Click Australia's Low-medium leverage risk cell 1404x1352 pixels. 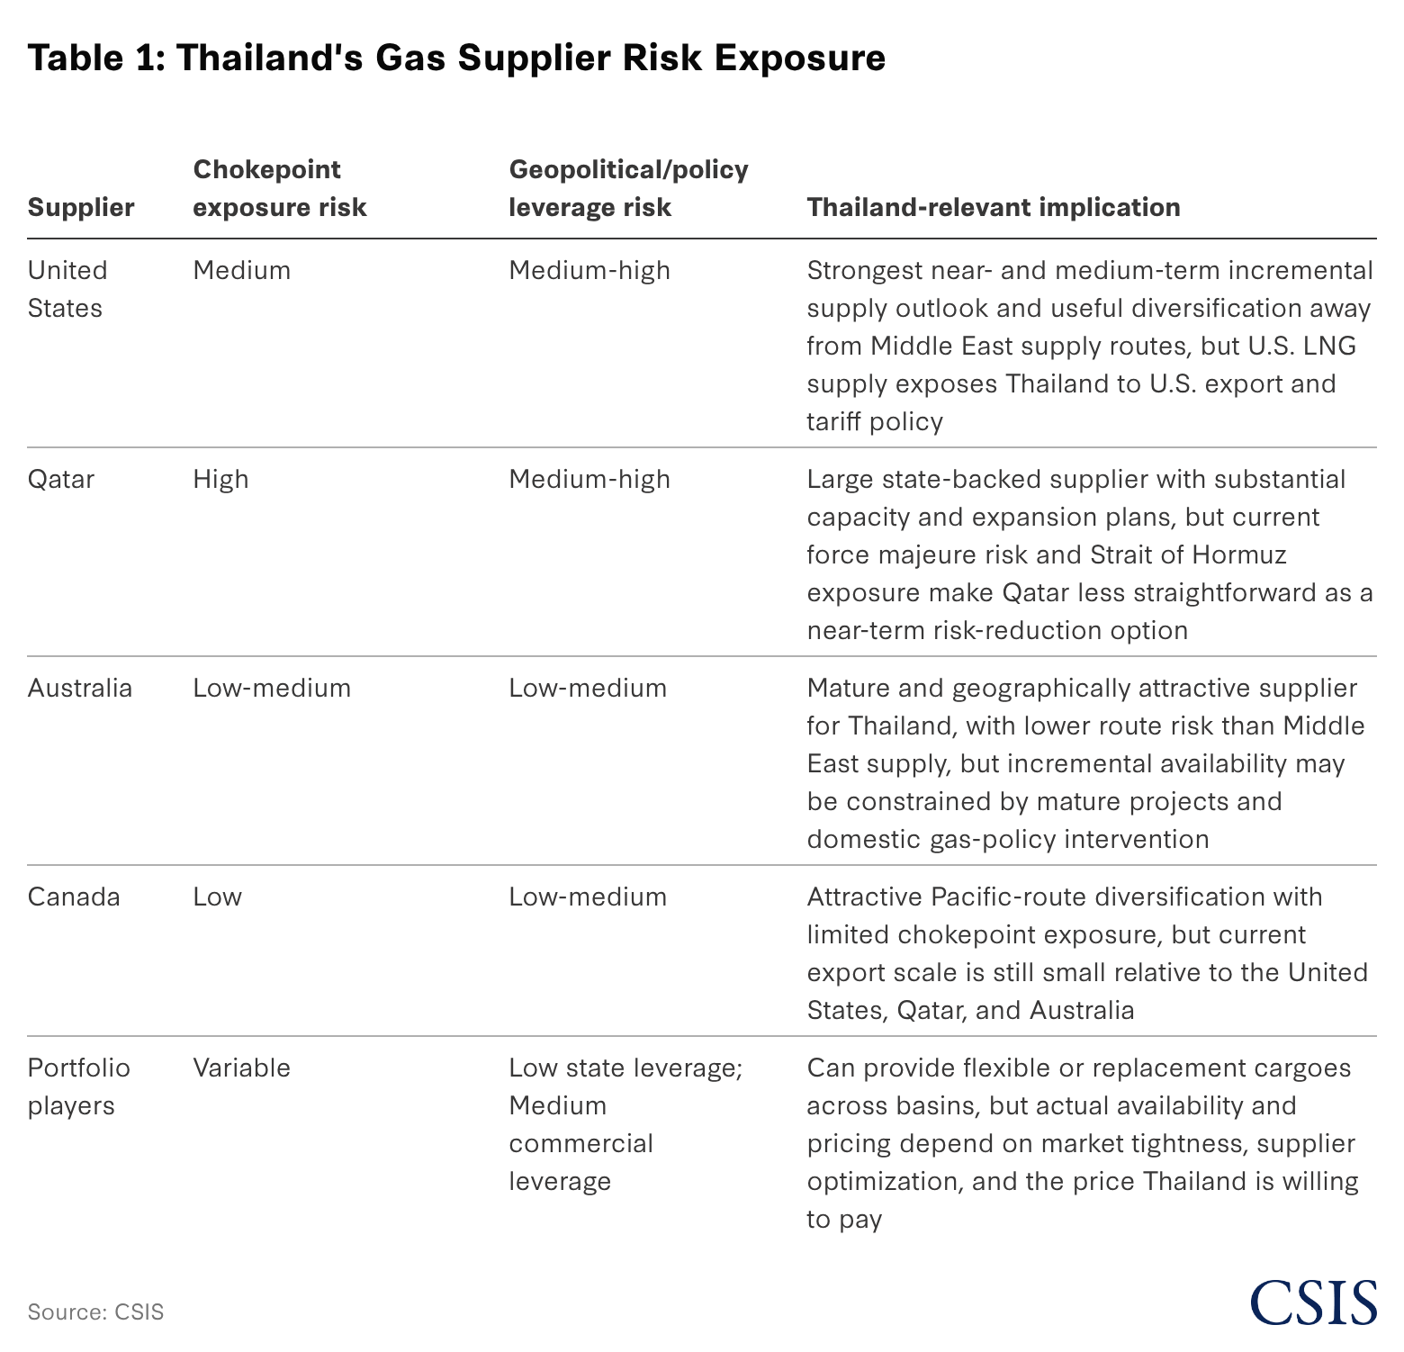tap(588, 688)
